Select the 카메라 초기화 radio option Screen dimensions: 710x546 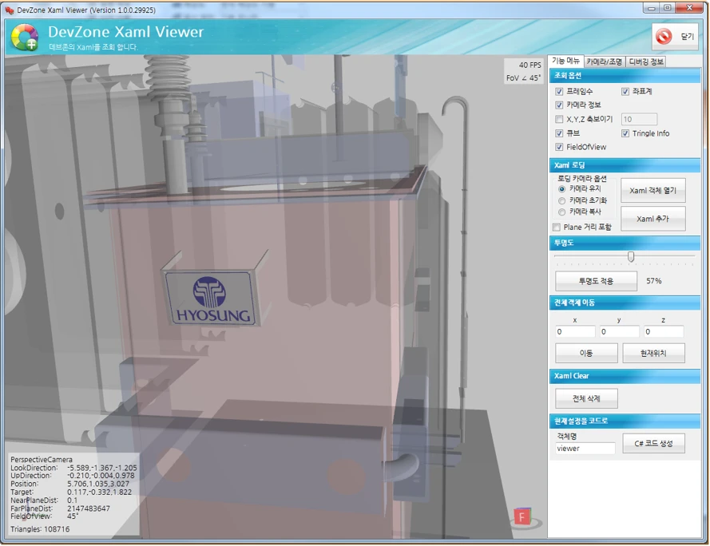point(562,200)
